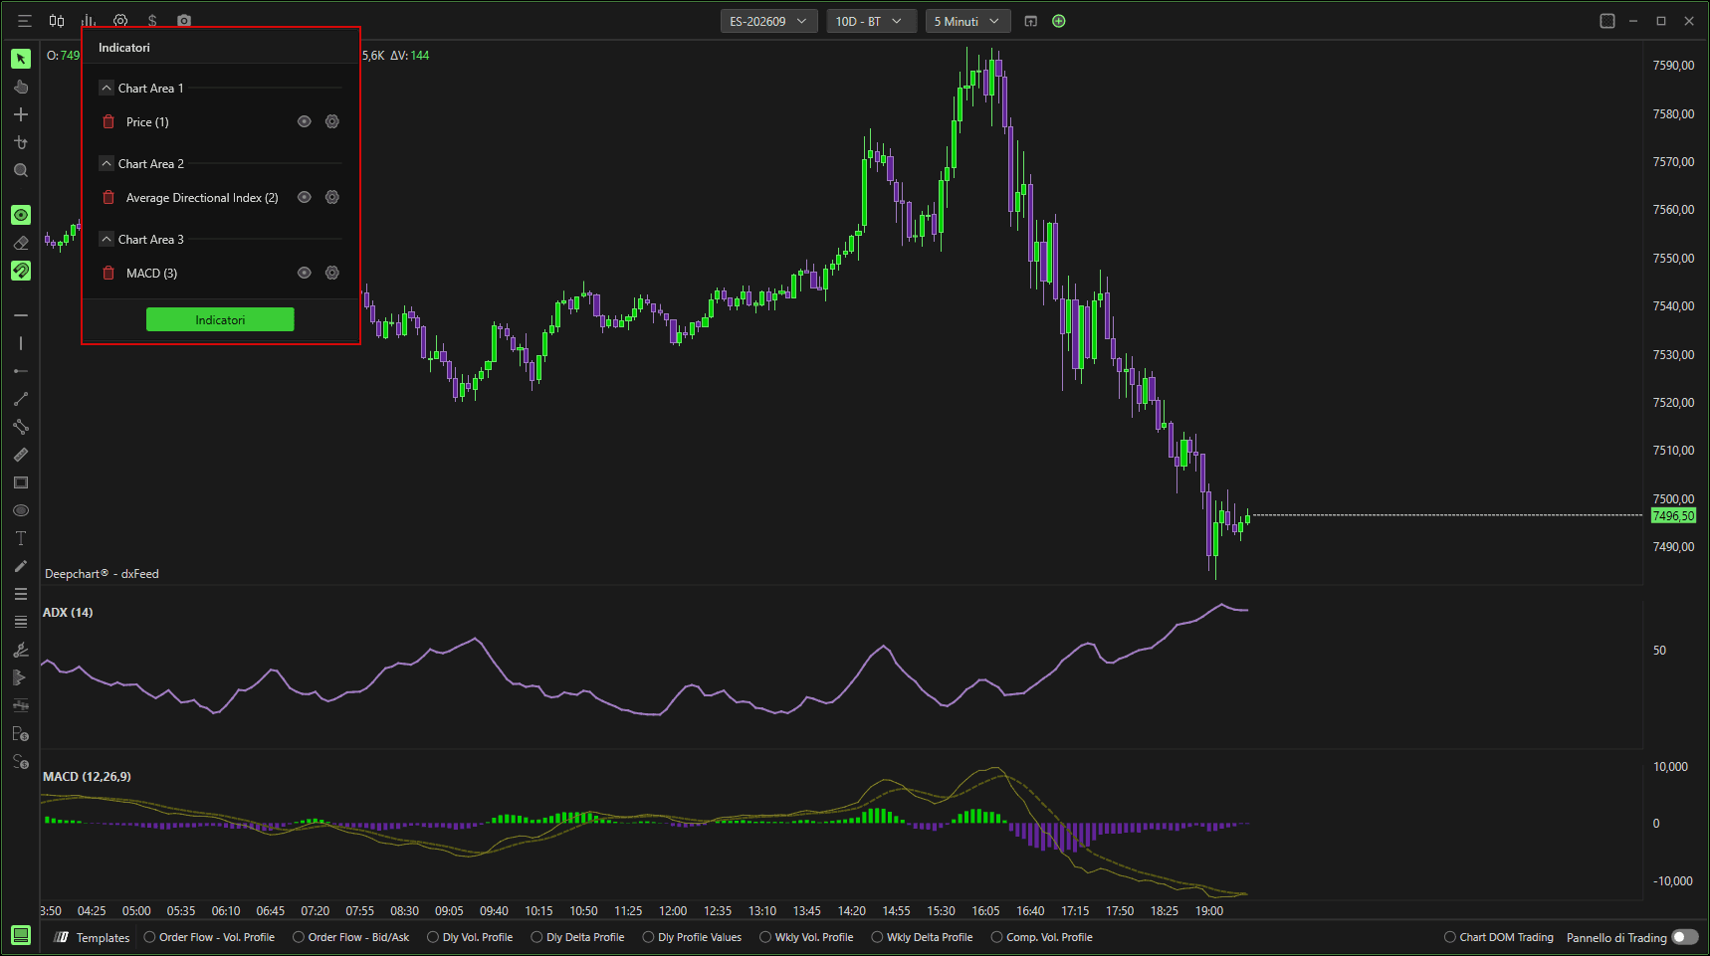Open settings for Price (1) indicator
This screenshot has height=956, width=1710.
(x=332, y=121)
